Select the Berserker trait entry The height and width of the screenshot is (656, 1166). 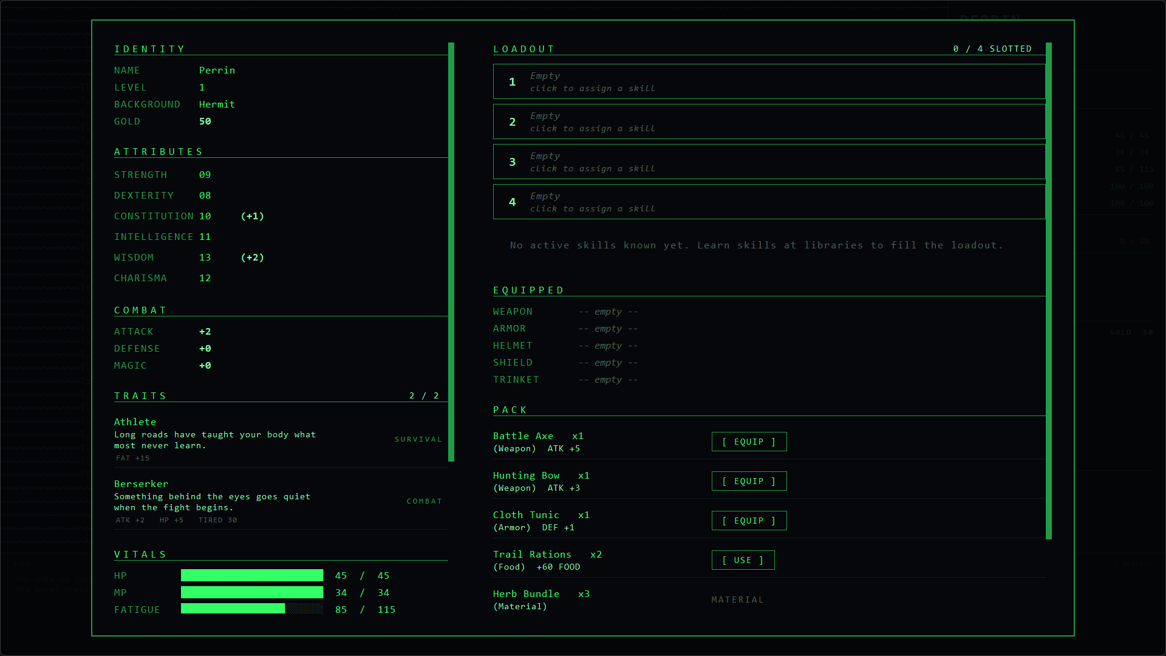tap(281, 501)
